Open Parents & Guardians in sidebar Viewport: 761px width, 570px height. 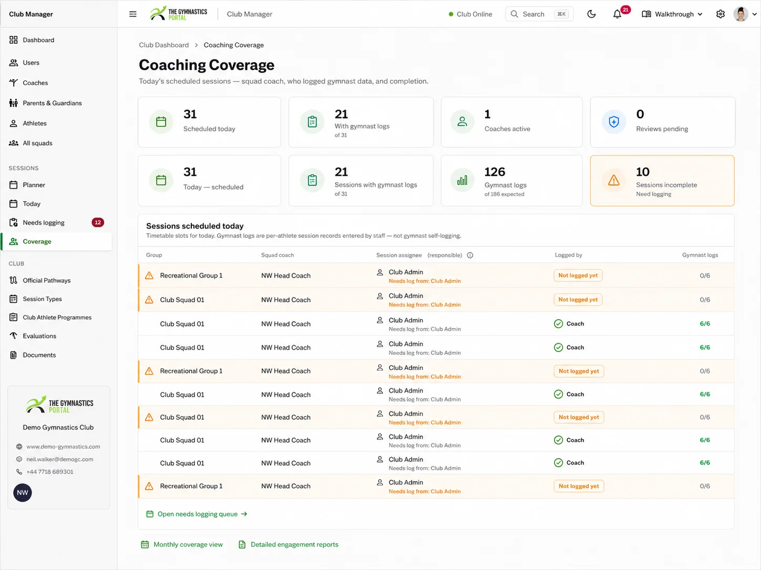[x=52, y=103]
